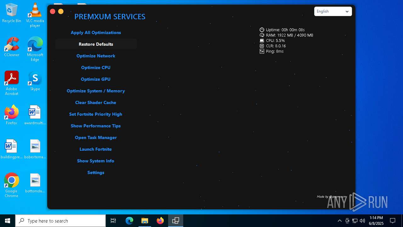The image size is (403, 227).
Task: Open File Explorer from the taskbar
Action: click(x=145, y=221)
